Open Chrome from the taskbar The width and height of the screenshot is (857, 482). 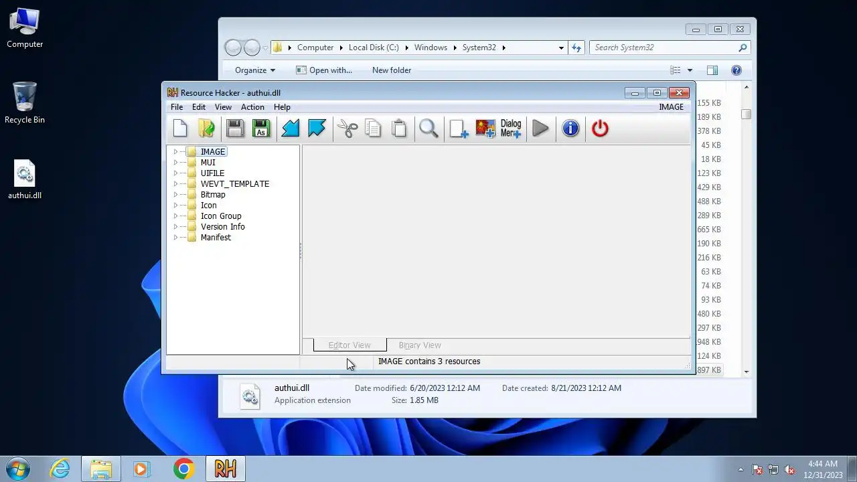point(183,469)
